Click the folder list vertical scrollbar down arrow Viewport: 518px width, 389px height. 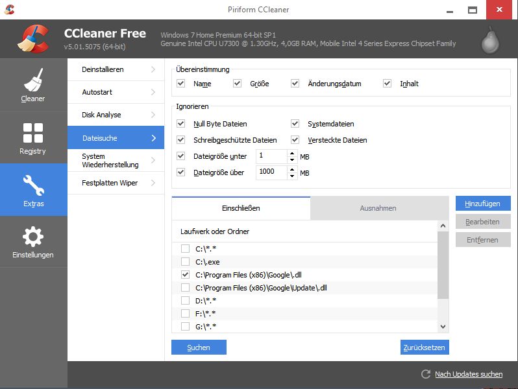pos(443,327)
